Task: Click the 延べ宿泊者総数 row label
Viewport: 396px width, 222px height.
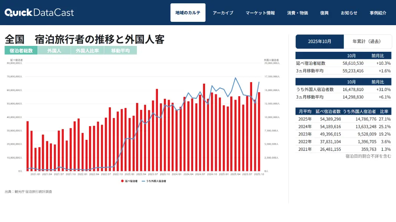Action: [311, 63]
